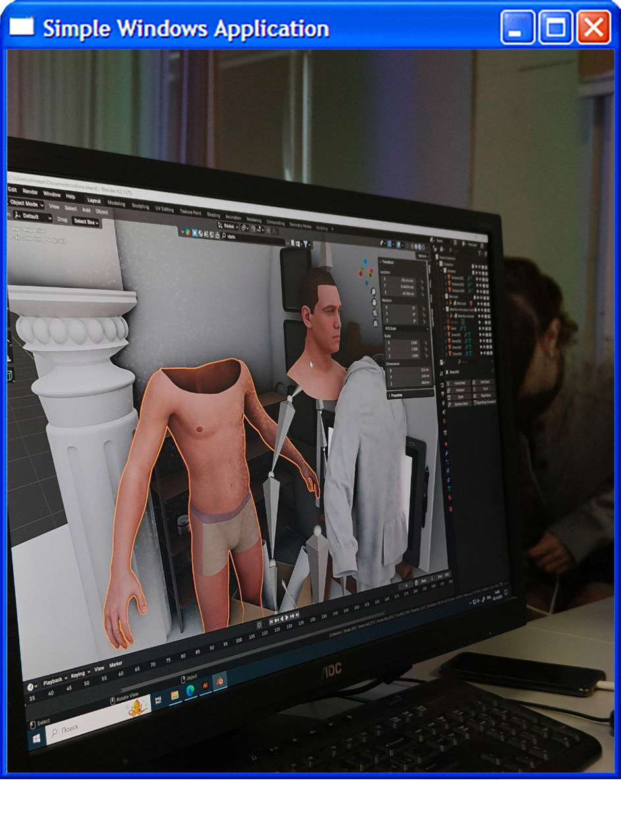621x822 pixels.
Task: Expand the Properties panel below Dimensions
Action: (x=410, y=395)
